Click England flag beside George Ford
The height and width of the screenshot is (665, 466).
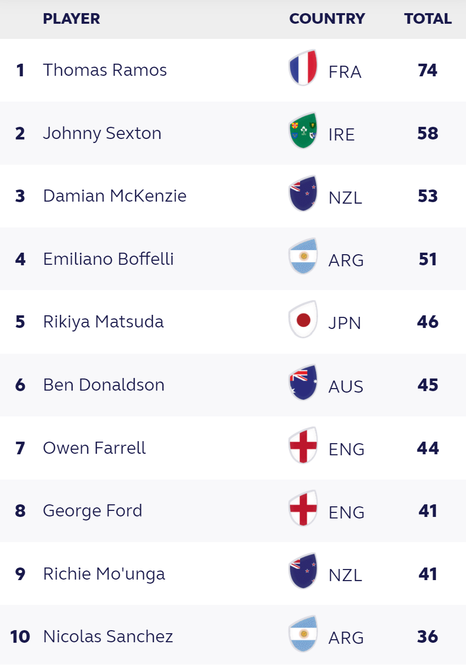(303, 508)
